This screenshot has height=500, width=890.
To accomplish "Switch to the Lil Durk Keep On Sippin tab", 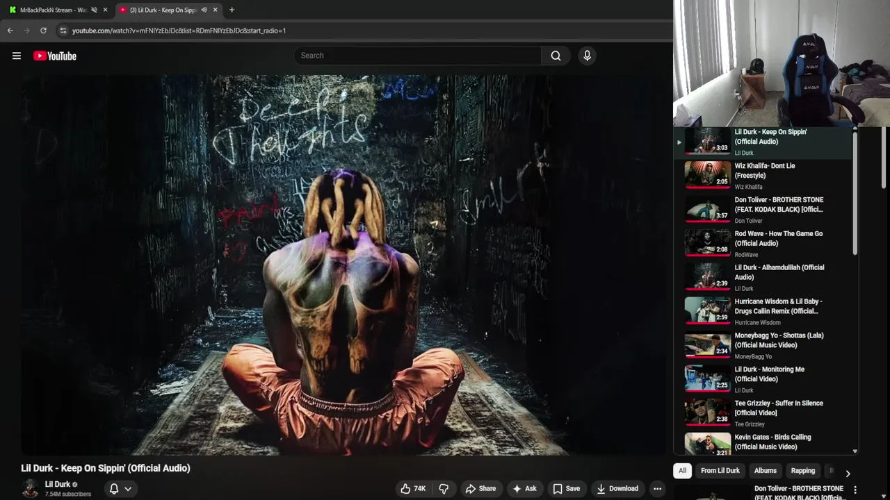I will tap(163, 10).
